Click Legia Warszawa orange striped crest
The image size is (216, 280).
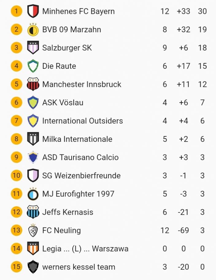33,248
